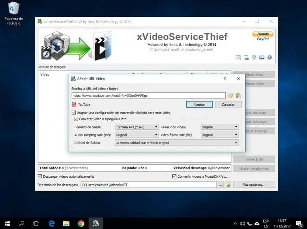Open the downloads folder icon next to directory

click(228, 185)
